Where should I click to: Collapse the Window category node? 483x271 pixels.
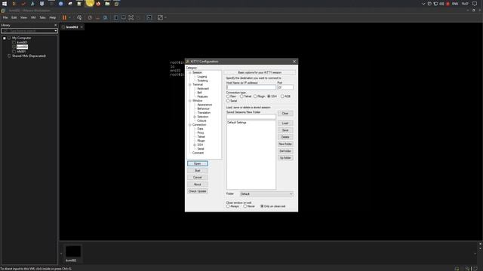[x=190, y=101]
